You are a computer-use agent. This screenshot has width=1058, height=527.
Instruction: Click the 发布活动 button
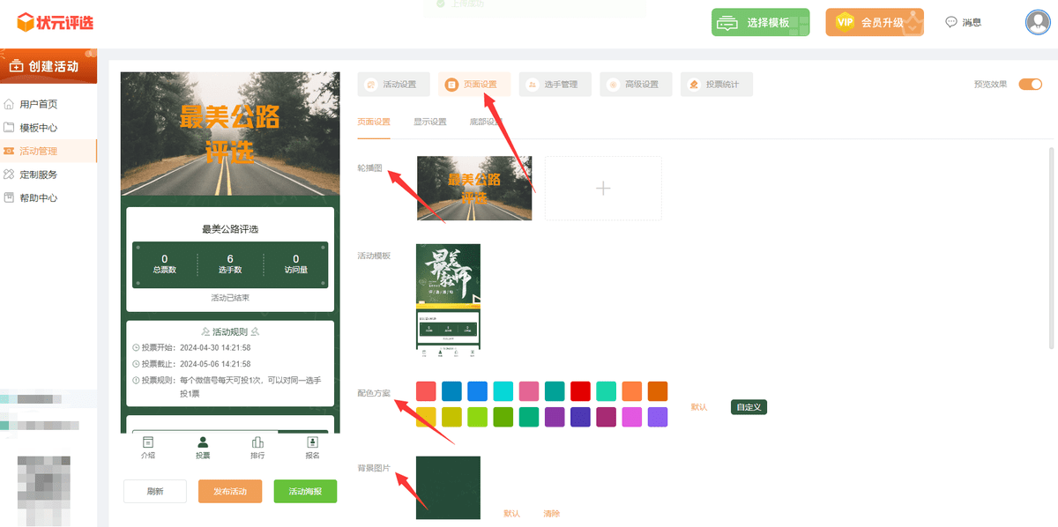(x=231, y=491)
